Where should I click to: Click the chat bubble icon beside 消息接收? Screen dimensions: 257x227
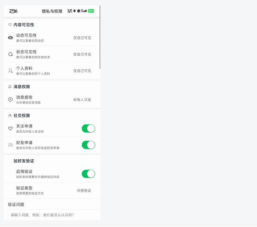click(10, 99)
